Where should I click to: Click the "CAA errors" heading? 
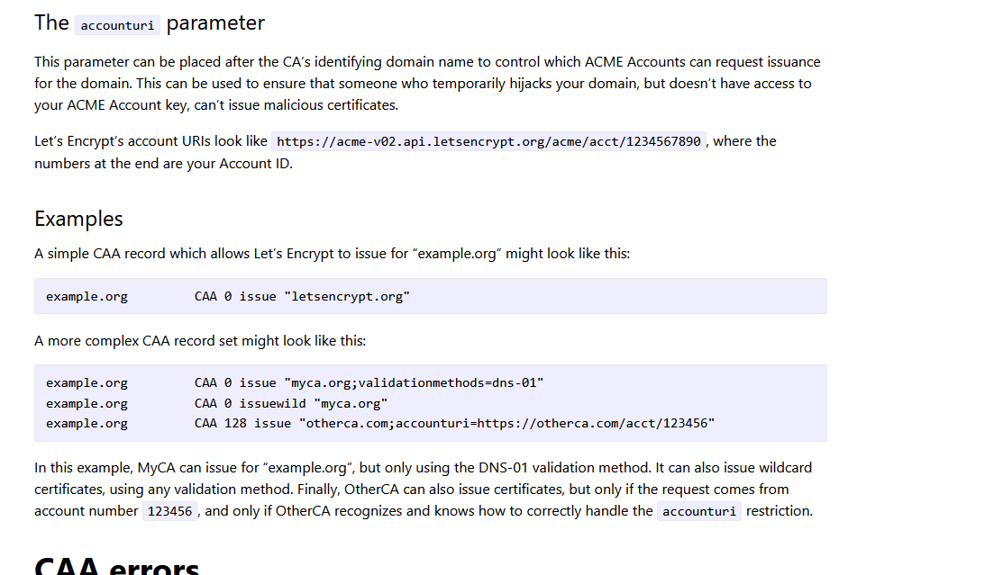tap(116, 566)
